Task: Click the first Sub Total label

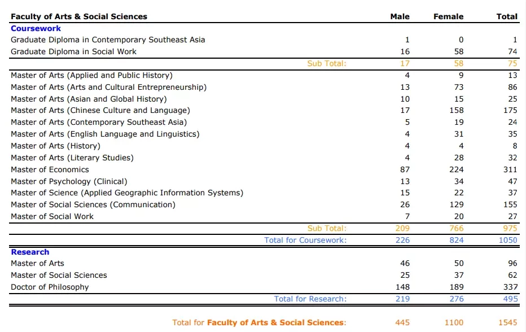Action: pos(327,63)
